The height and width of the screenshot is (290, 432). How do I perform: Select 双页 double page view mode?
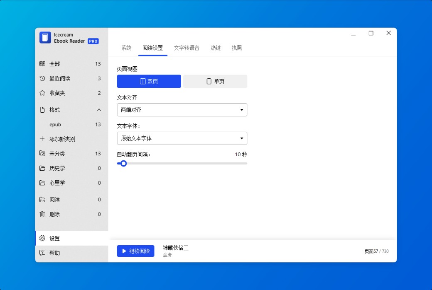(x=148, y=81)
